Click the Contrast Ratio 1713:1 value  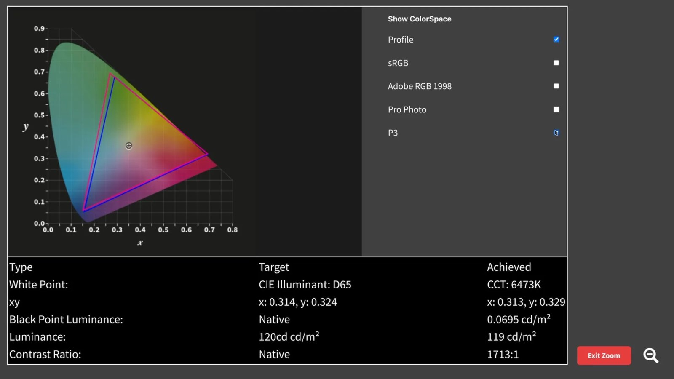pyautogui.click(x=503, y=354)
